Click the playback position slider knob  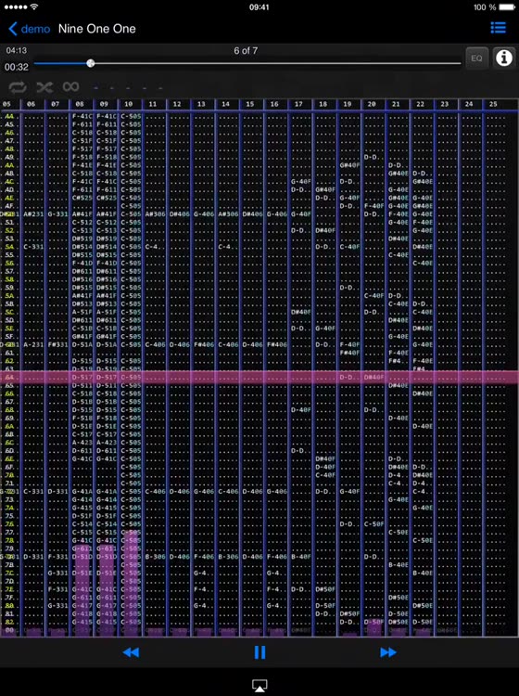[91, 63]
